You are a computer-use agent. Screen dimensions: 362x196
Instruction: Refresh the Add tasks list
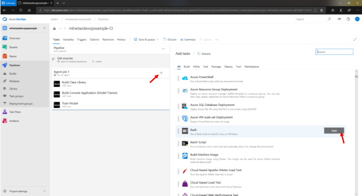tap(204, 54)
